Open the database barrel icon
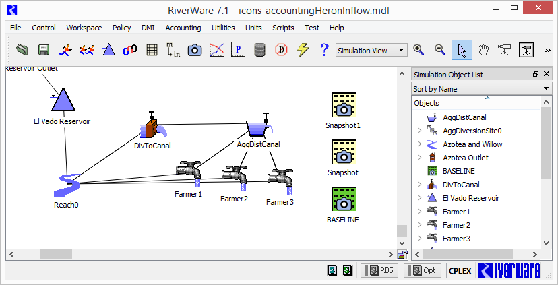The width and height of the screenshot is (558, 285). click(x=259, y=50)
